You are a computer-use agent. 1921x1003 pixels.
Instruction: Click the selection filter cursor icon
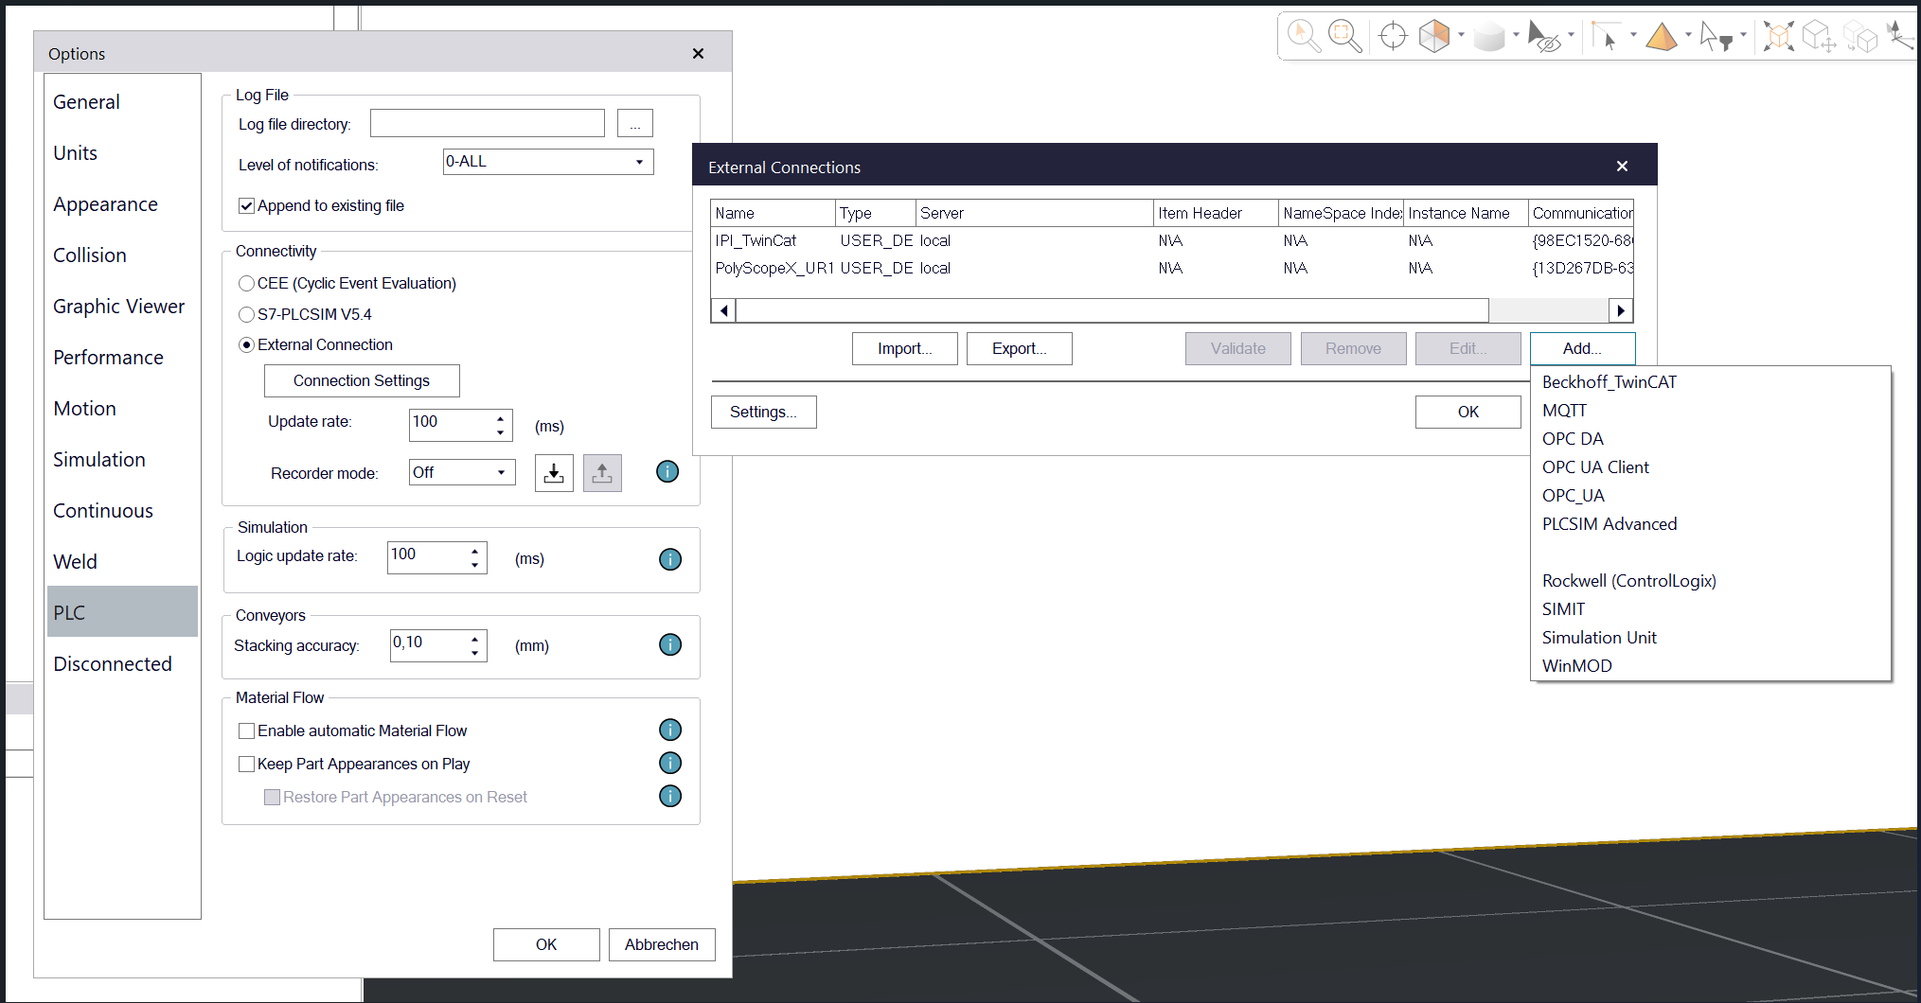(1716, 36)
